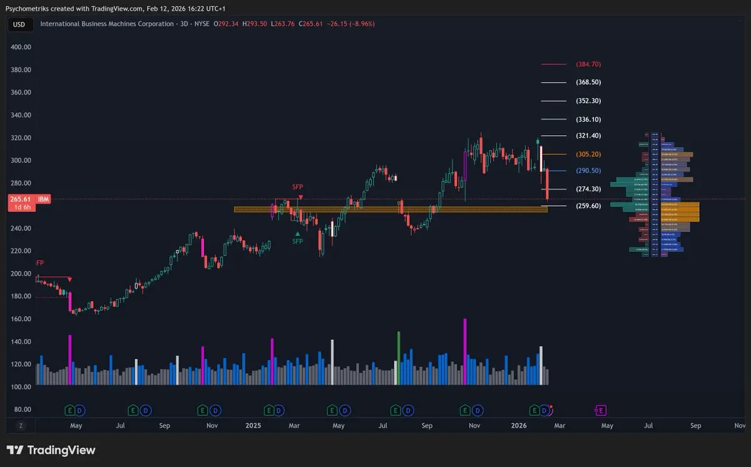Open the USD currency selector

(19, 24)
